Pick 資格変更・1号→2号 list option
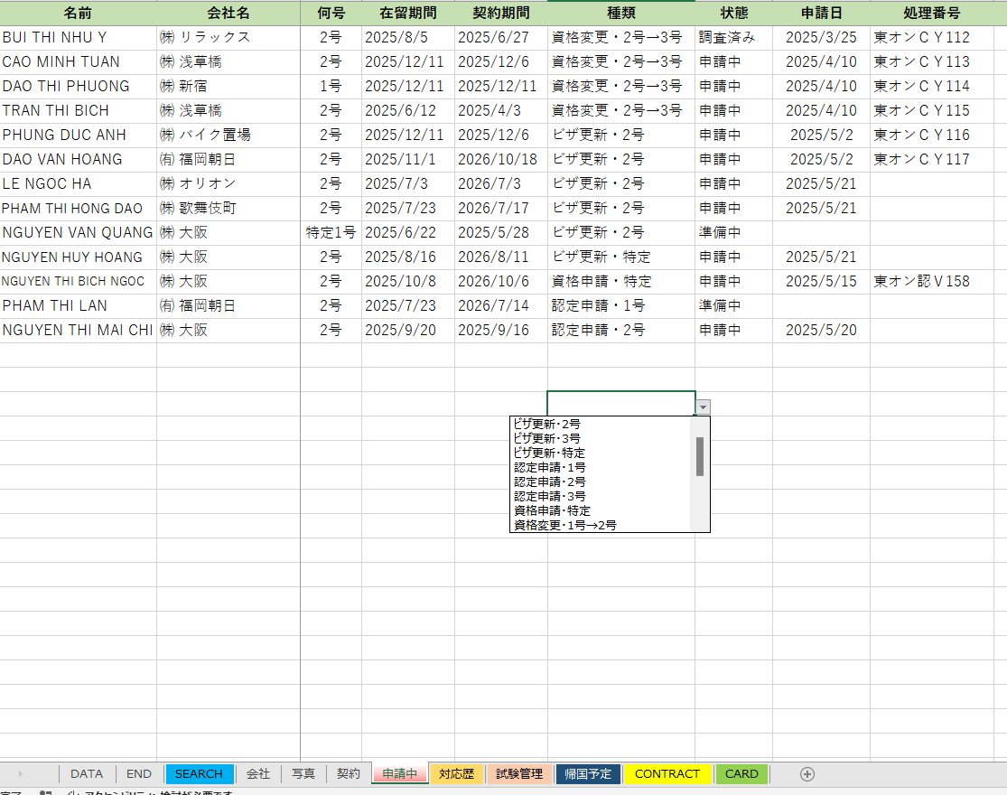The height and width of the screenshot is (795, 1007). [x=564, y=525]
